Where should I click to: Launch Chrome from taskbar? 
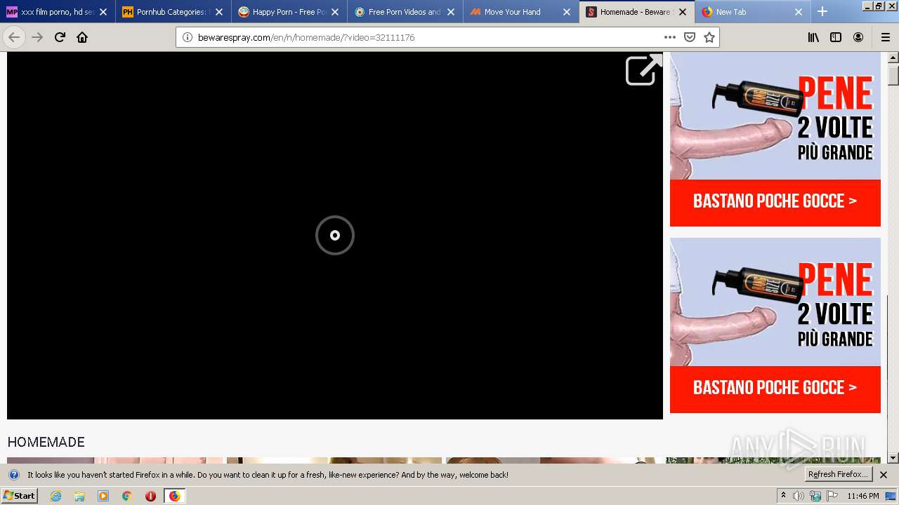point(127,496)
